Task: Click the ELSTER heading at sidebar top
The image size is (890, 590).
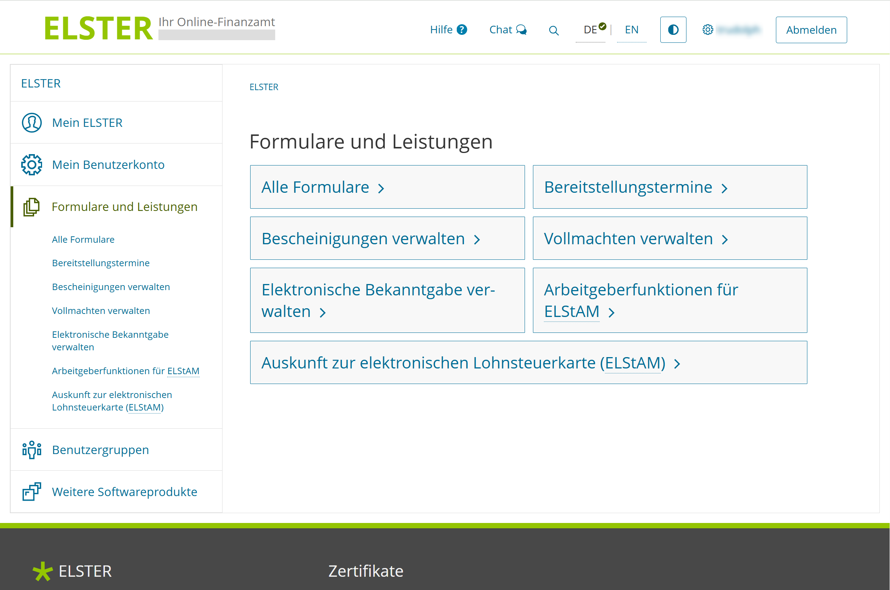Action: (41, 83)
